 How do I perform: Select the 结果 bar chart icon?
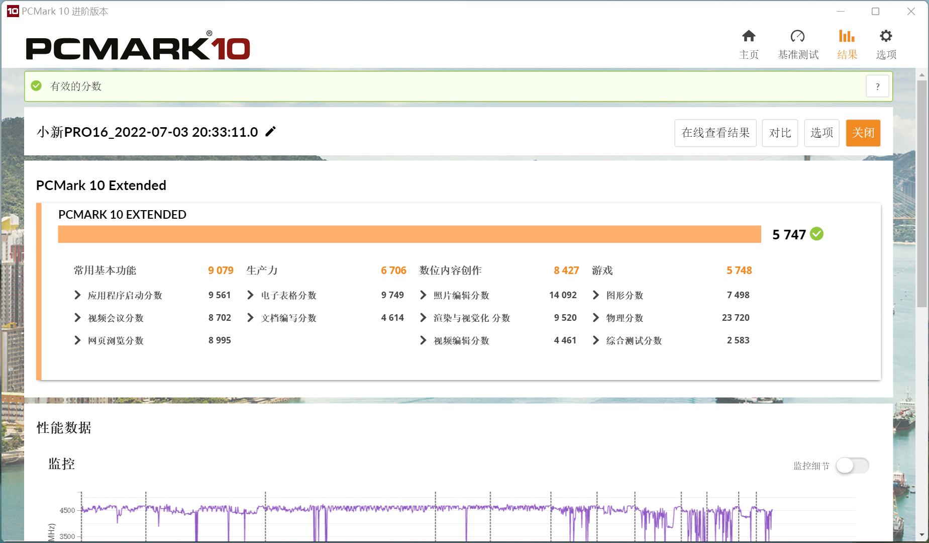[x=847, y=36]
